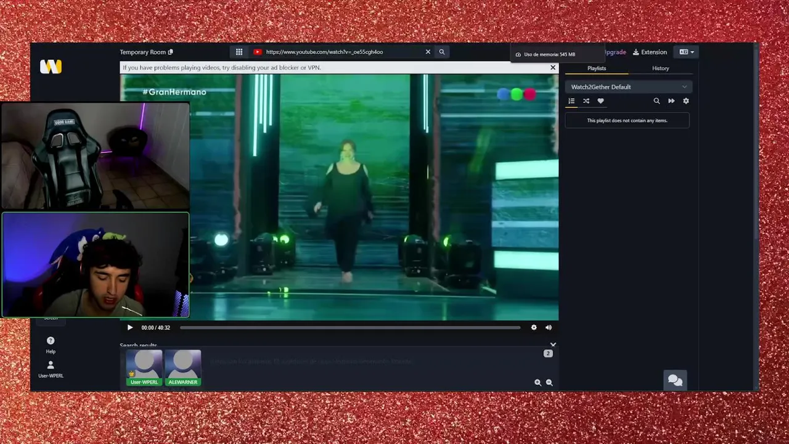Screen dimensions: 789x444
Task: Search within the playlist
Action: click(656, 101)
